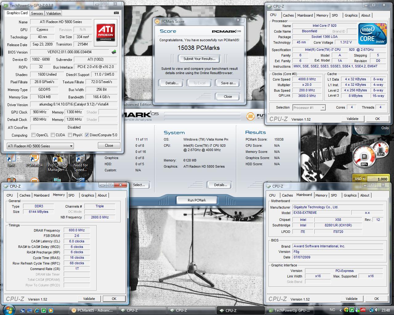Click the BIOS save chip icon in GPU-Z
This screenshot has width=394, height=315.
[114, 52]
